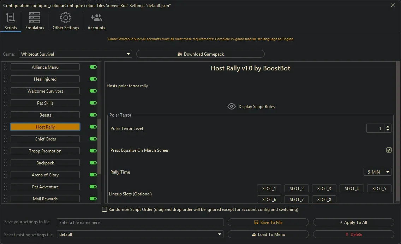Viewport: 401px width, 244px height.
Task: Select lineup SLOT_3 button
Action: coord(324,189)
